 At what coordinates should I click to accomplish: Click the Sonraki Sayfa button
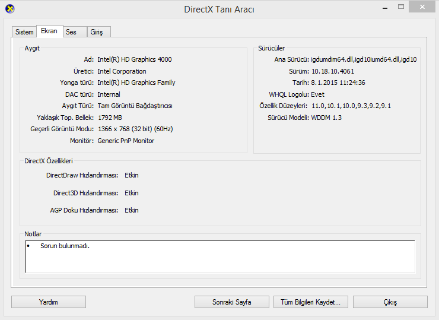[231, 302]
